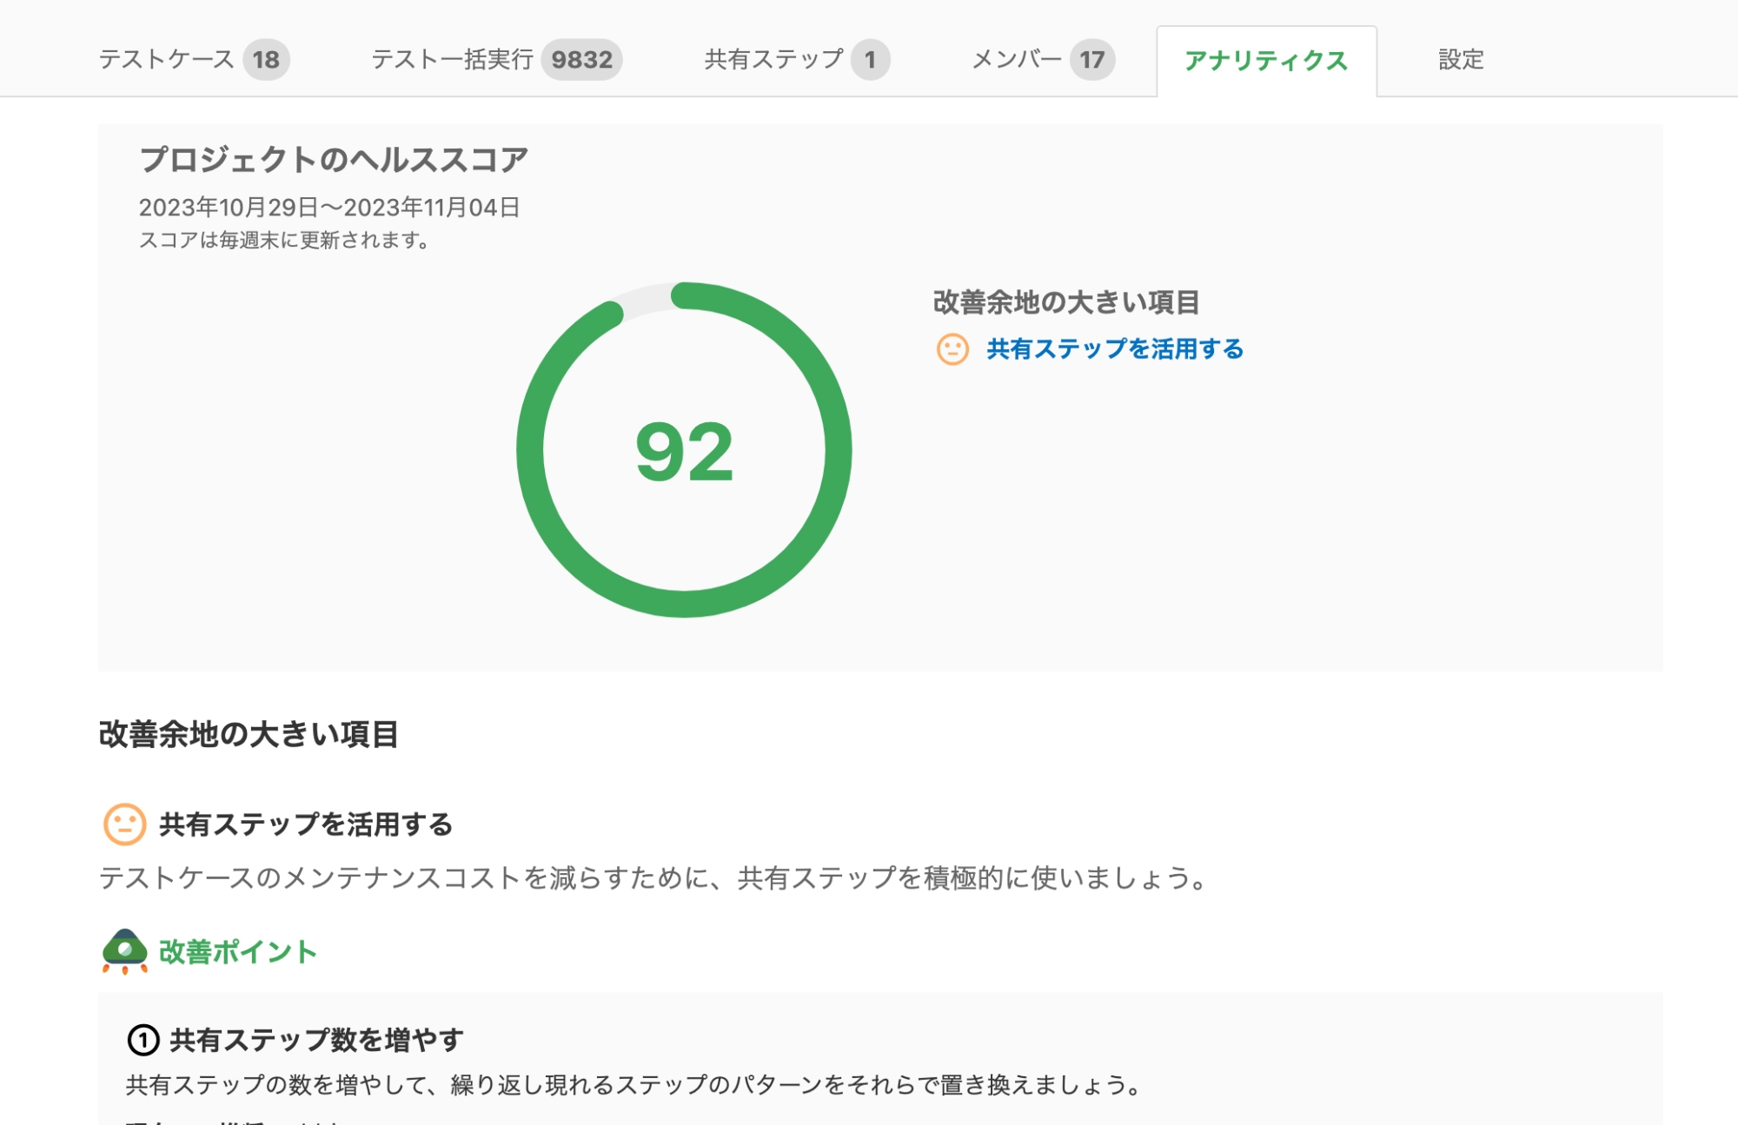Click neutral face icon beside blue link

click(x=952, y=349)
